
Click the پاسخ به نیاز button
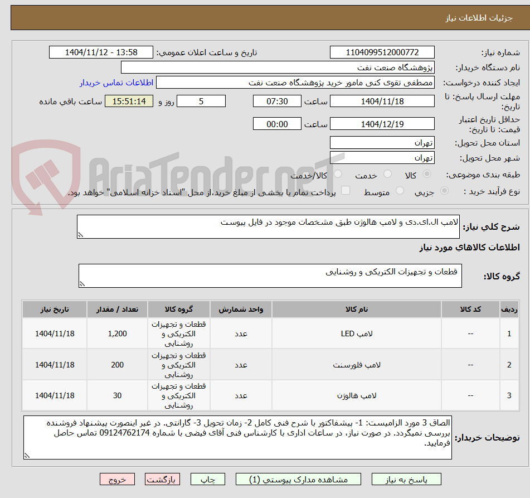[x=406, y=480]
